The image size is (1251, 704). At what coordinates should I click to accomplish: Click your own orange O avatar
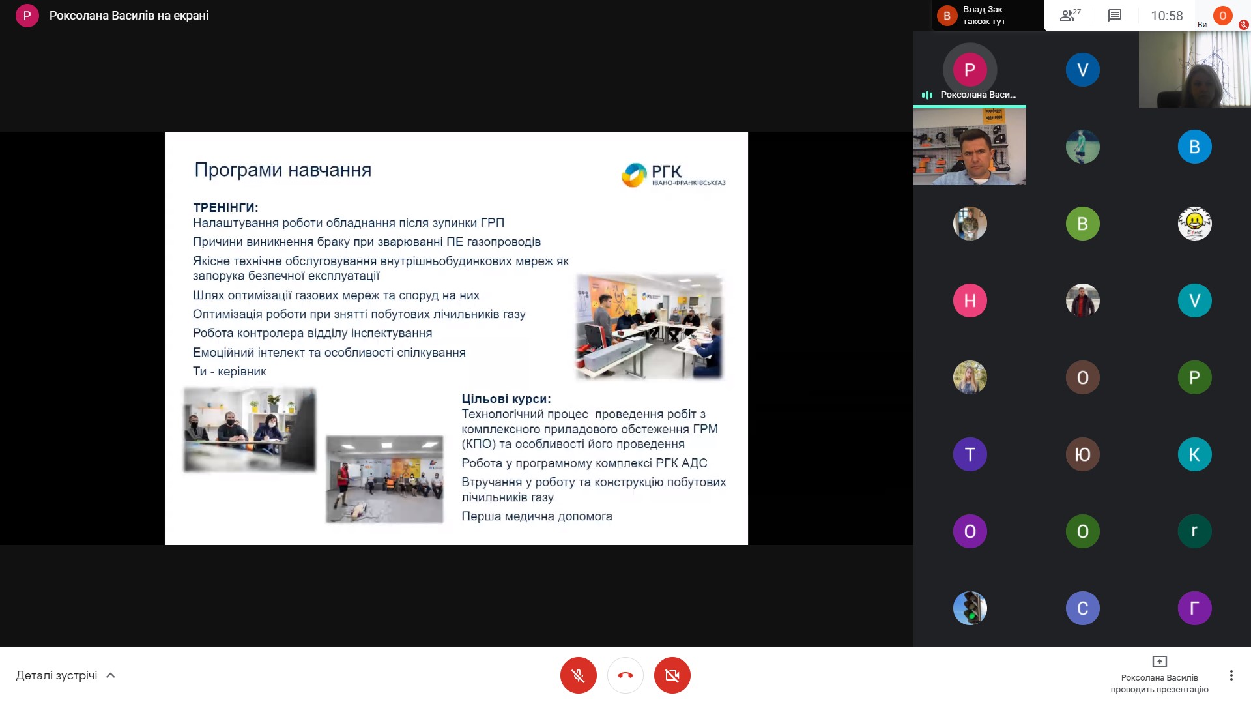(x=1222, y=16)
